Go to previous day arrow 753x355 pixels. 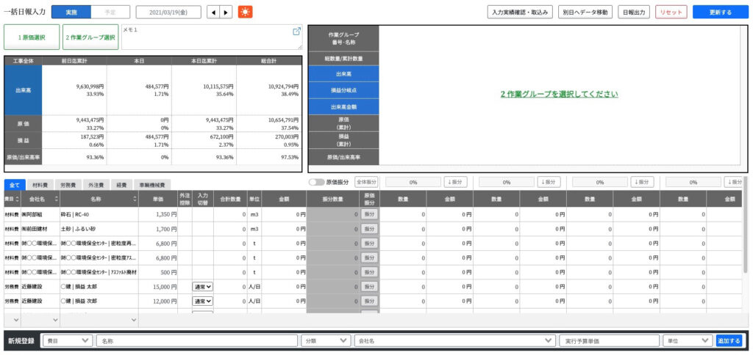[213, 12]
